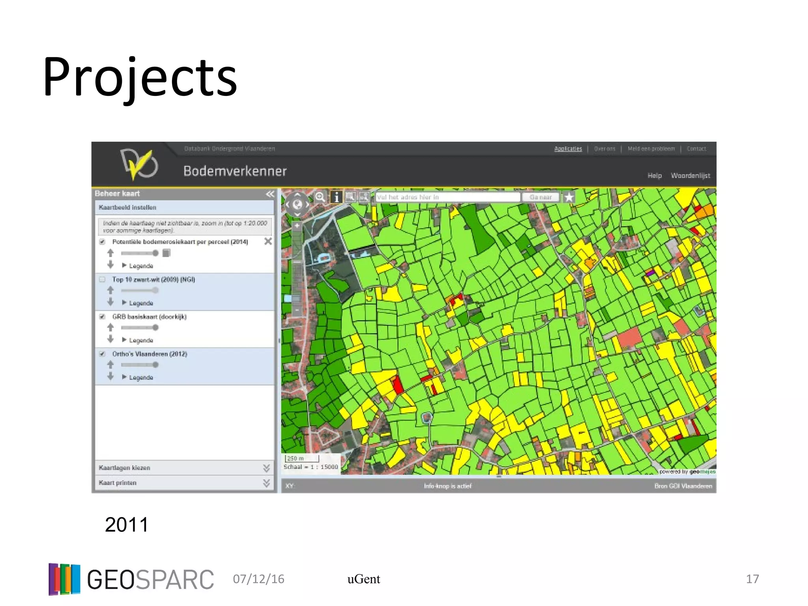The image size is (808, 606).
Task: Open the Applicaties menu link
Action: pos(568,149)
